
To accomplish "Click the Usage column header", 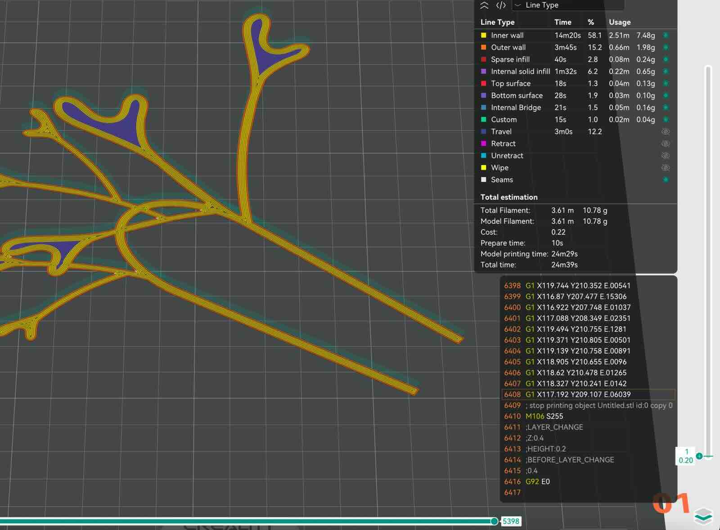I will tap(620, 22).
